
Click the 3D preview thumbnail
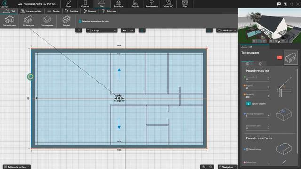pos(269,25)
